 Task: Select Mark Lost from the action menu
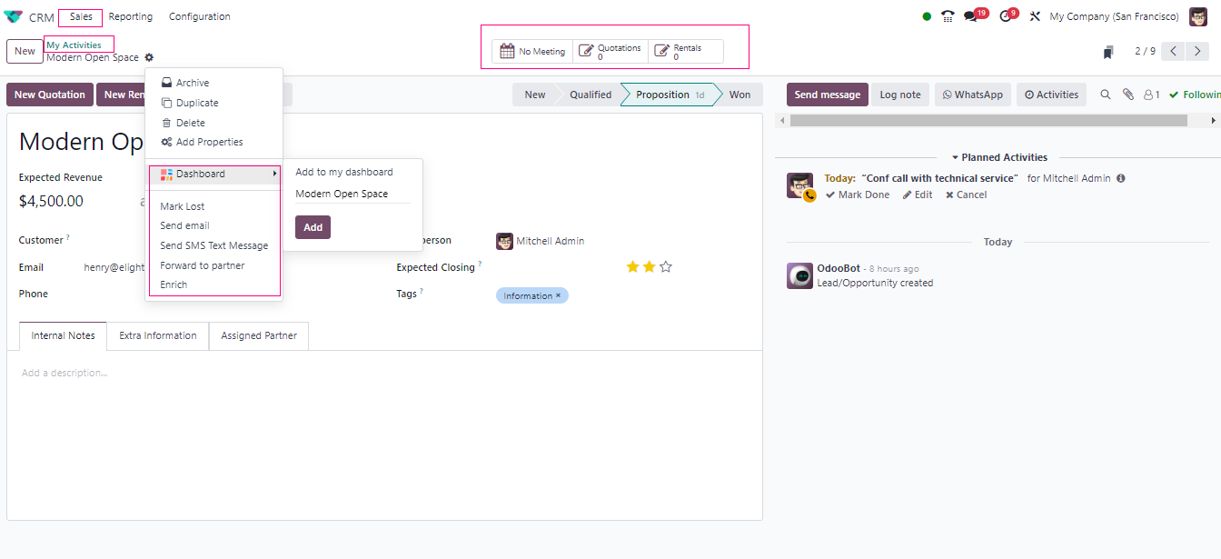tap(183, 206)
